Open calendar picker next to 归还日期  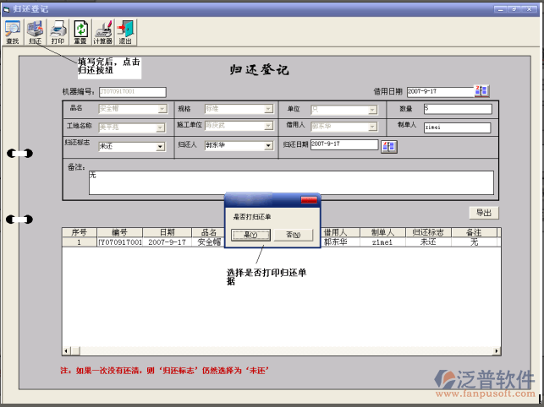389,146
